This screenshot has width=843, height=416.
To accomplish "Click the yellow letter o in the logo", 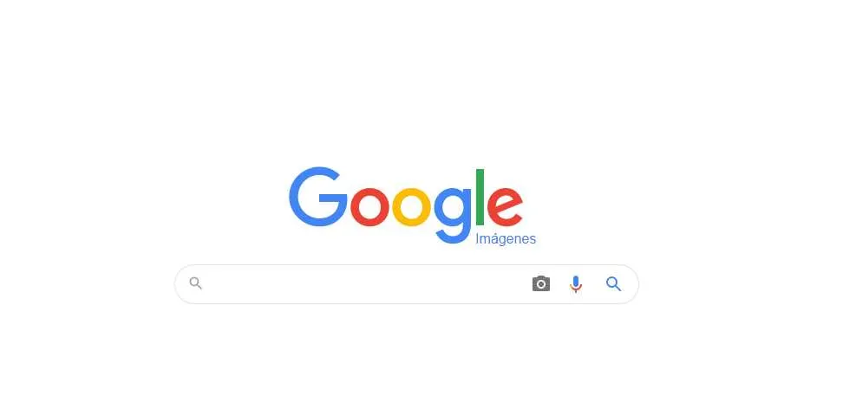I will [411, 206].
